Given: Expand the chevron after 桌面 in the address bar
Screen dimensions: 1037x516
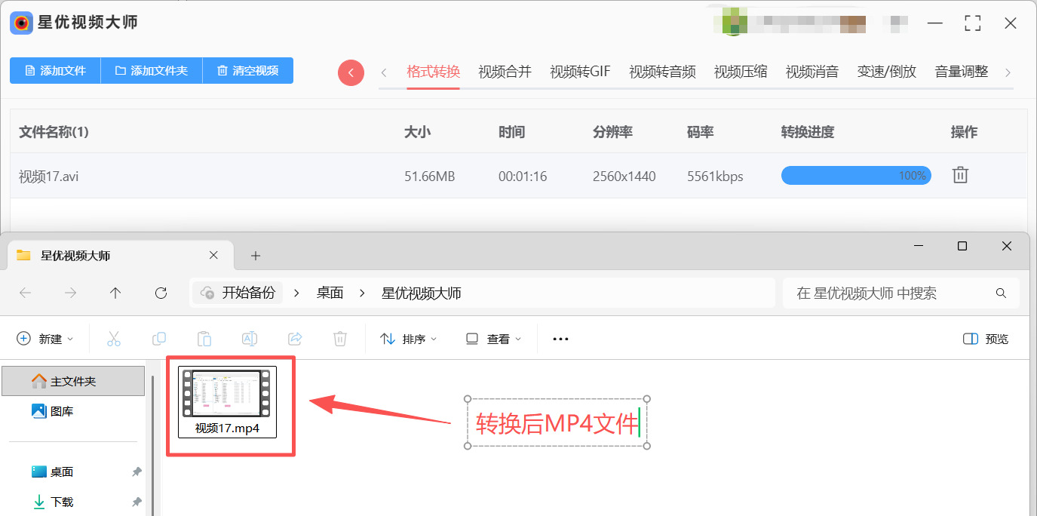Looking at the screenshot, I should pyautogui.click(x=363, y=293).
